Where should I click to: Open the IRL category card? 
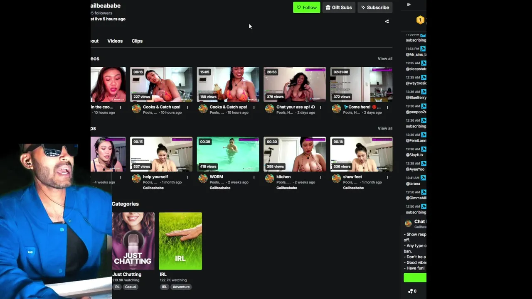coord(180,241)
